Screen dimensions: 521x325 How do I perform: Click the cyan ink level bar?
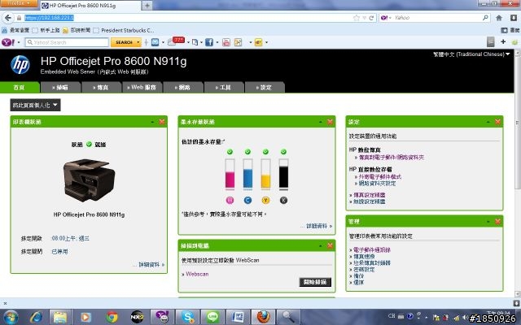coord(247,174)
